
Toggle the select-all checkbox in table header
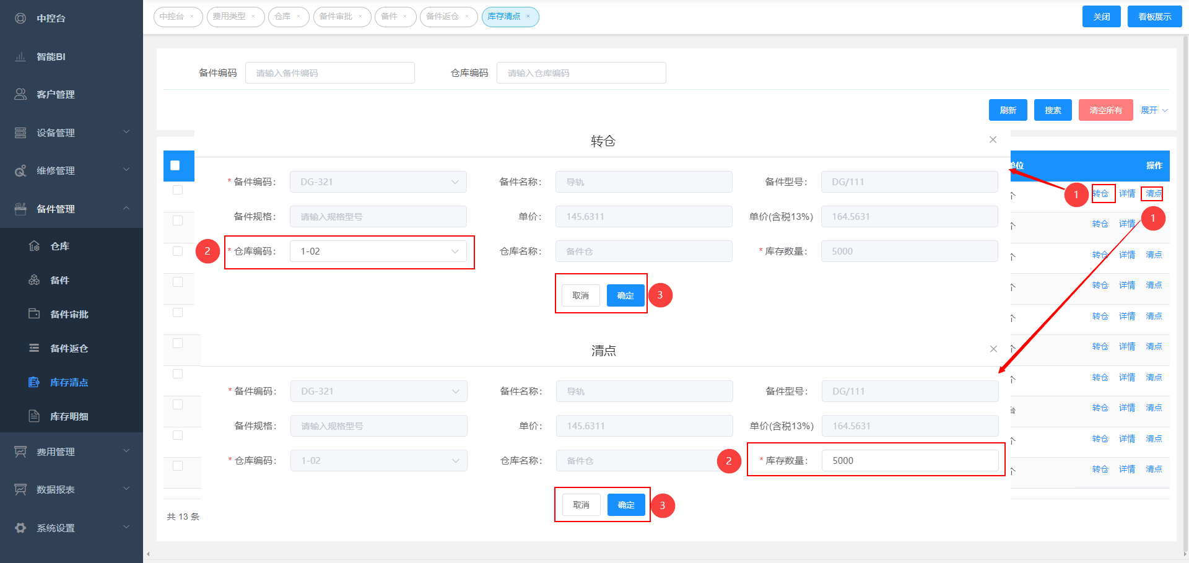(175, 165)
